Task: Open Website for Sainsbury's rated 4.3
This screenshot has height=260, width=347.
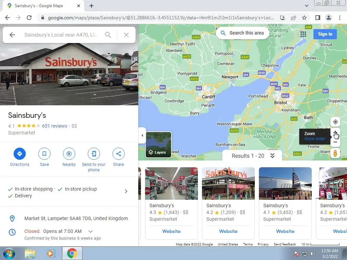Action: 171,231
